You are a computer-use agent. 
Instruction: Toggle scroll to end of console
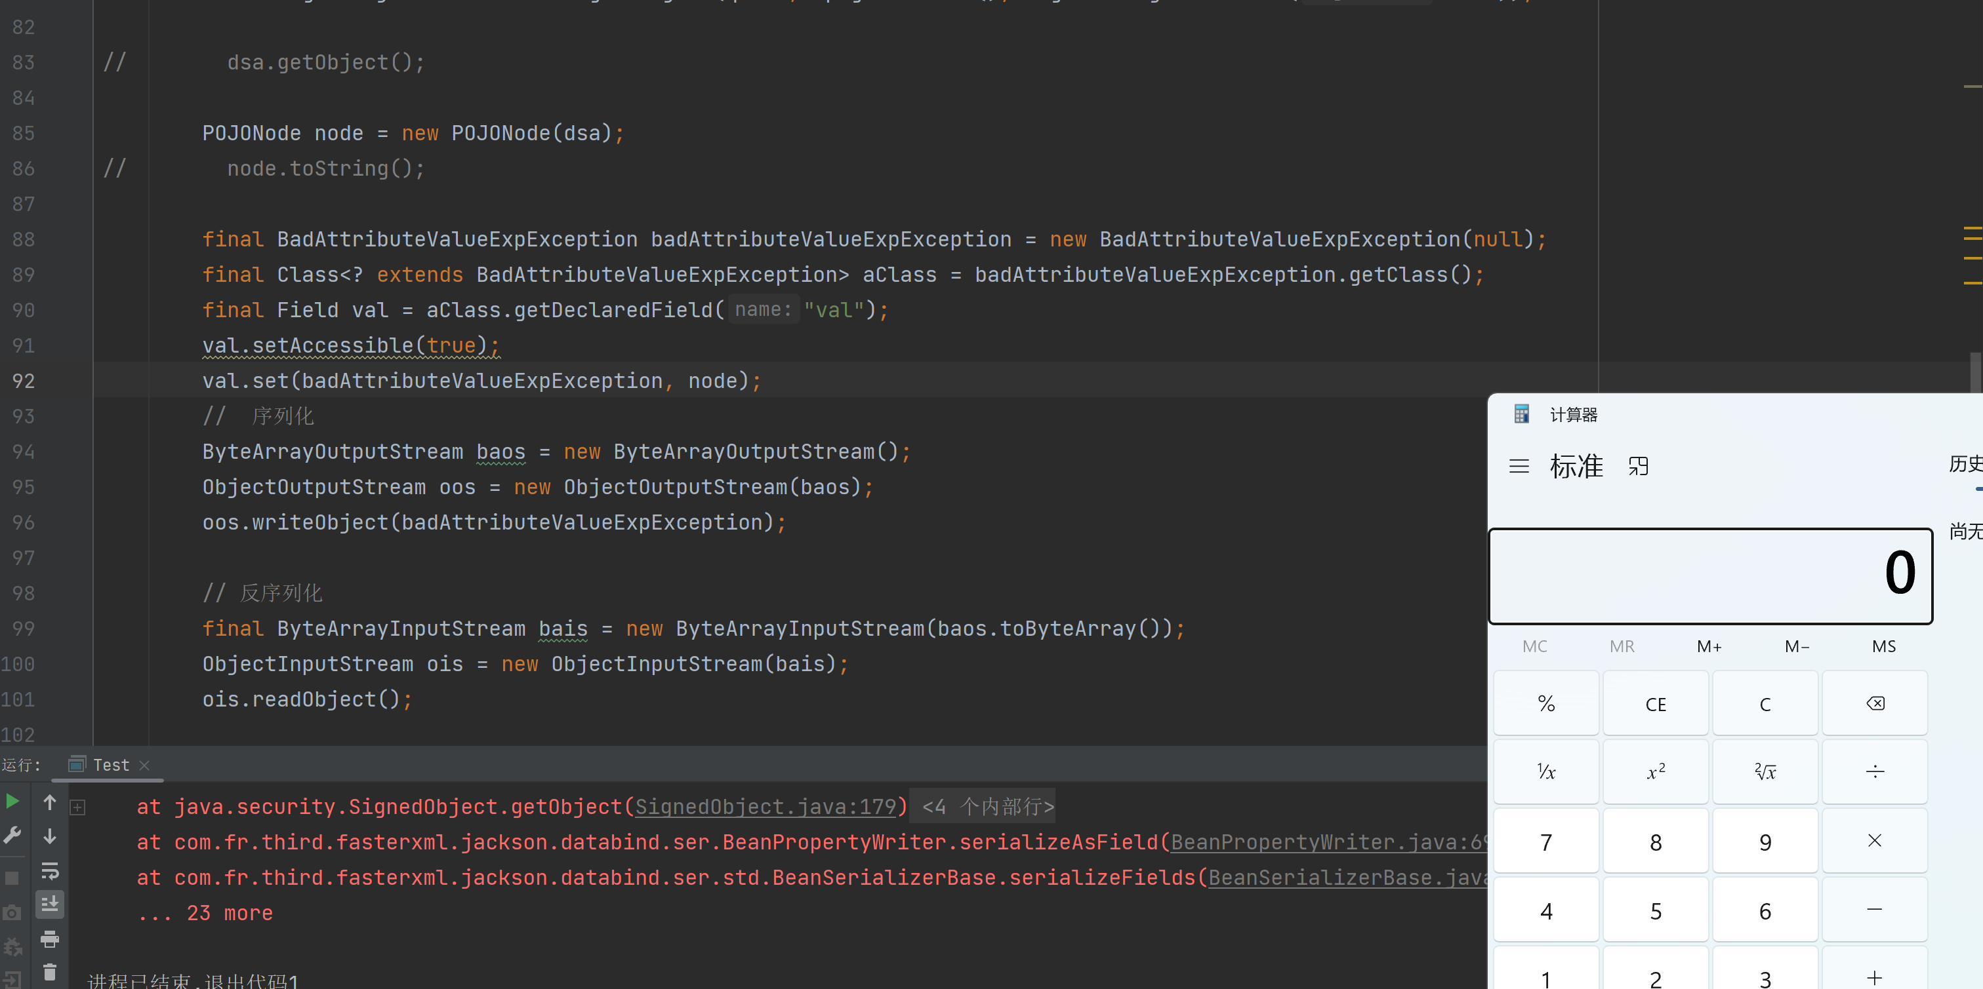click(x=50, y=904)
